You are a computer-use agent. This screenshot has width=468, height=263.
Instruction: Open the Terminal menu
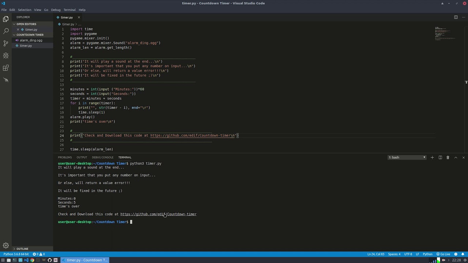(69, 10)
